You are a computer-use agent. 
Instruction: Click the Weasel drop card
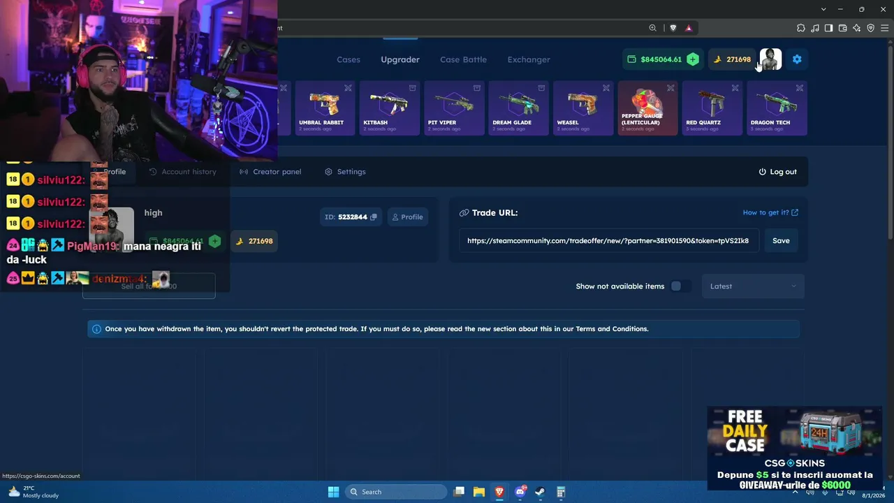pyautogui.click(x=583, y=108)
